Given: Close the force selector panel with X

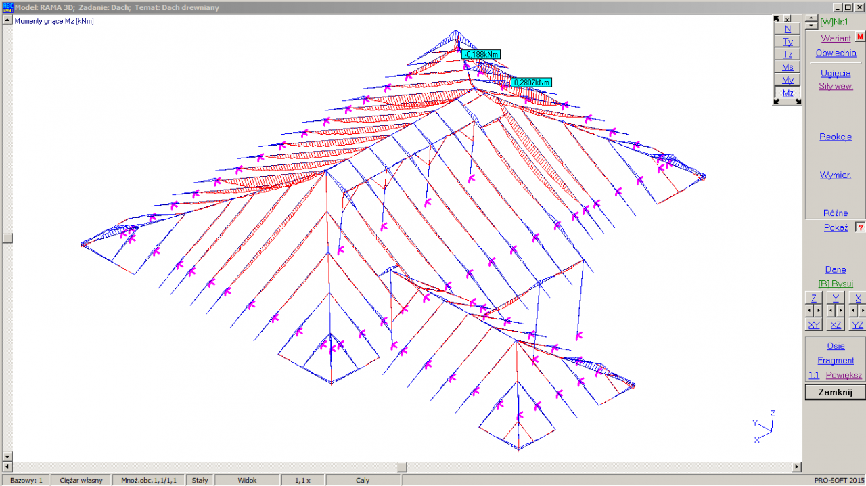Looking at the screenshot, I should pos(788,19).
